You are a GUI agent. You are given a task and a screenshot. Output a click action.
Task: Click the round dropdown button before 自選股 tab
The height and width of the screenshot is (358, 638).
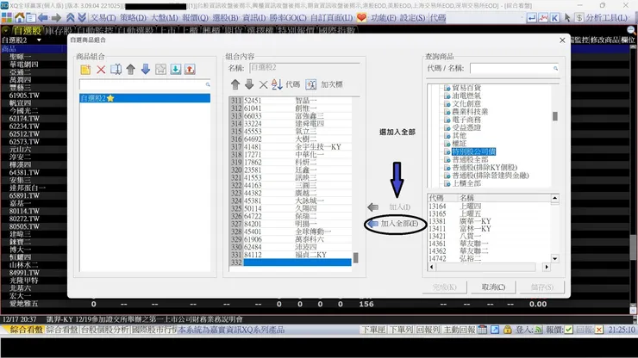click(x=6, y=30)
